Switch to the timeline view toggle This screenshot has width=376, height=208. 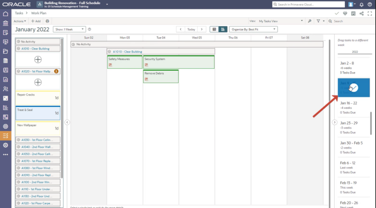click(x=223, y=29)
